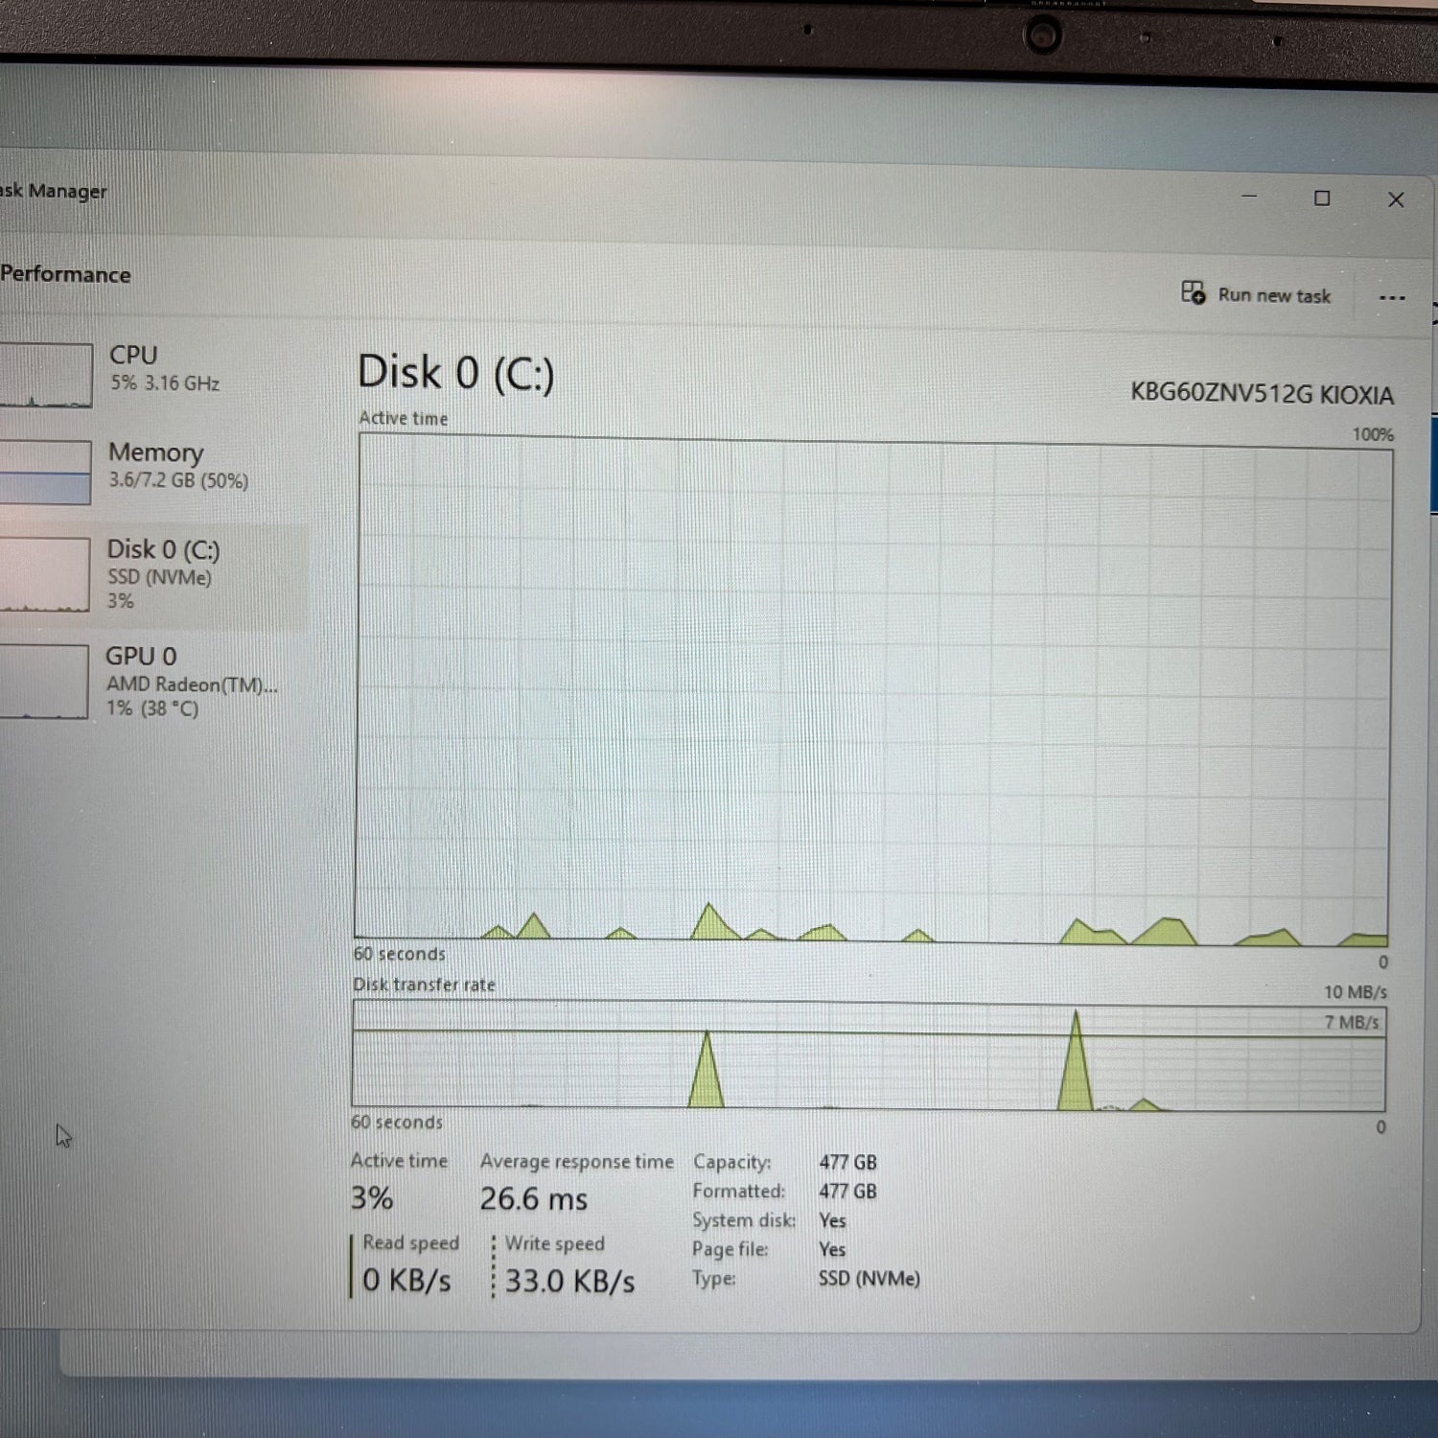Click the Capacity 477 GB value
The height and width of the screenshot is (1438, 1438).
847,1163
